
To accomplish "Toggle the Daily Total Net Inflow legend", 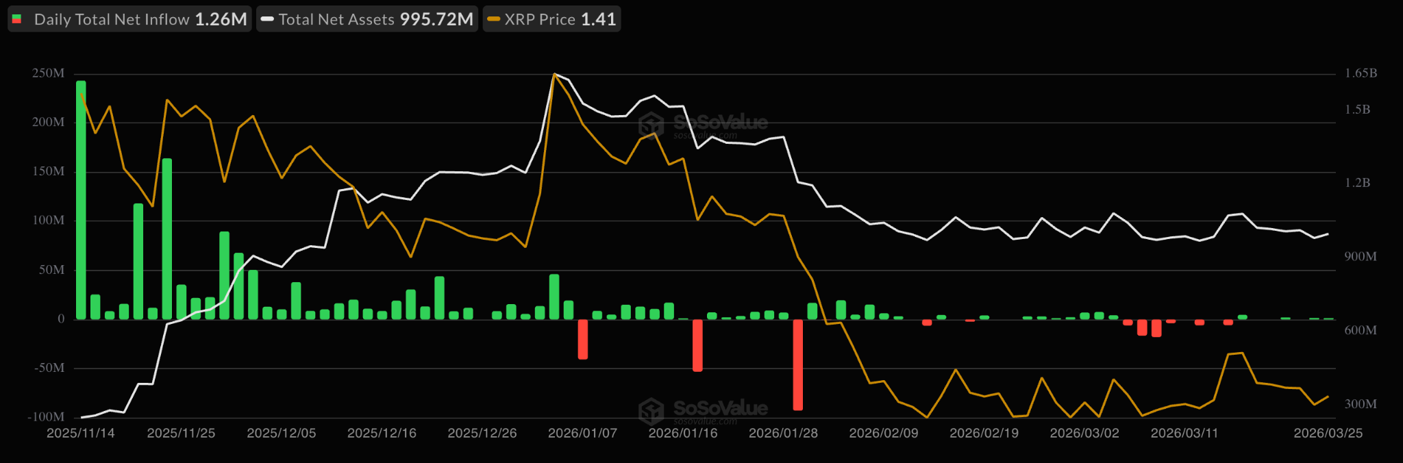I will coord(130,19).
